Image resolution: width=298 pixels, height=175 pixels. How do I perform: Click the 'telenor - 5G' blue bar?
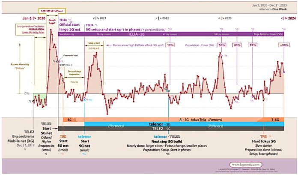pyautogui.click(x=184, y=124)
